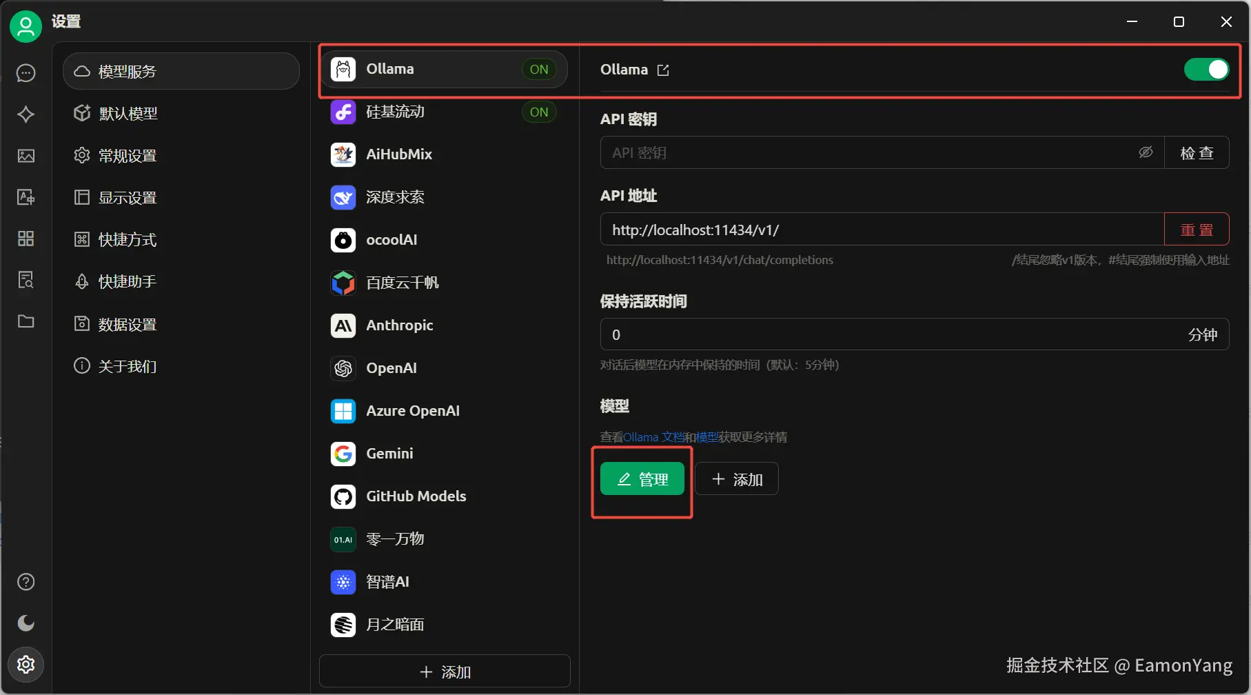Open the agents sparkle sidebar icon
The width and height of the screenshot is (1251, 695).
26,114
